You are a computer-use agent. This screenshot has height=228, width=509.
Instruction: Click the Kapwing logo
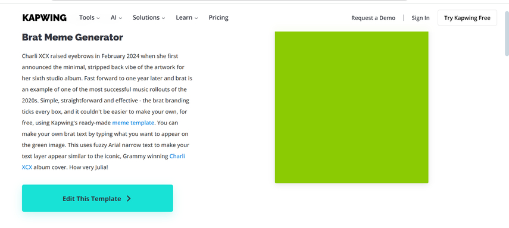tap(45, 17)
